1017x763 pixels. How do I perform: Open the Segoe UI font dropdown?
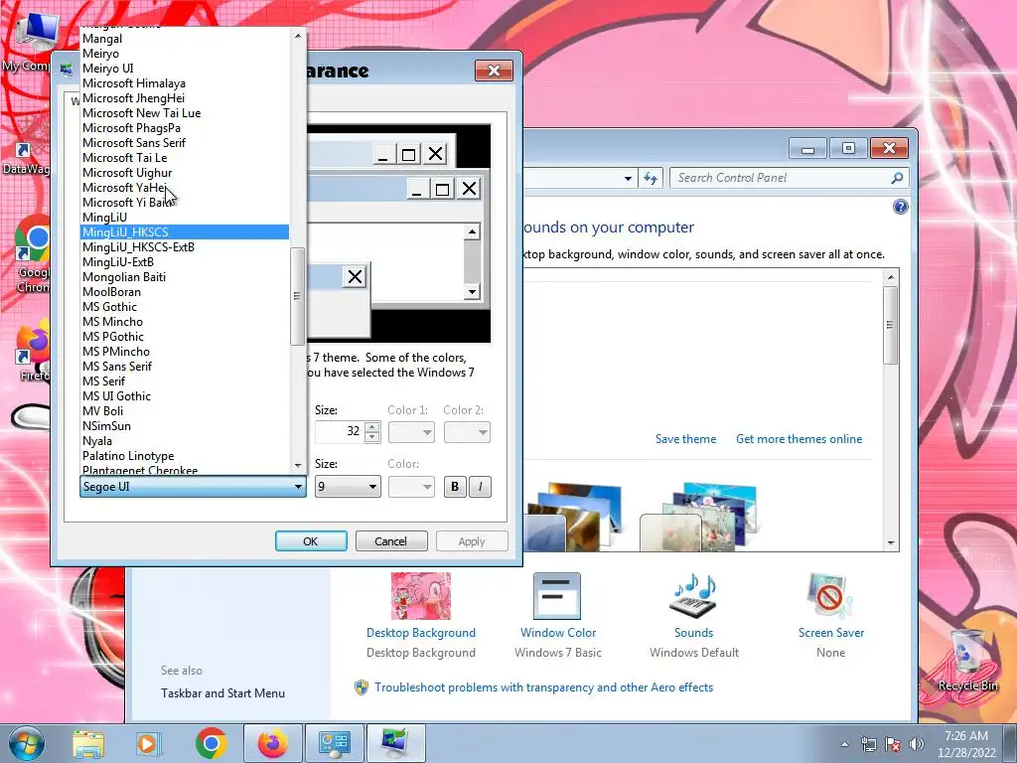click(193, 487)
